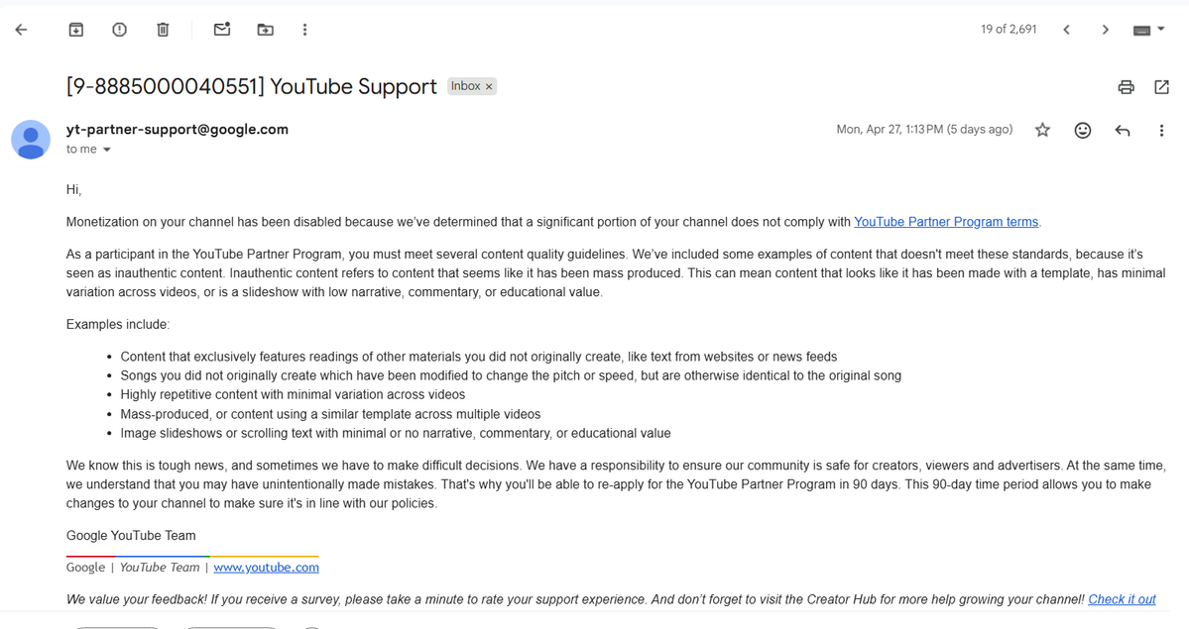
Task: Open the toolbar's three-dot More menu
Action: coord(304,30)
